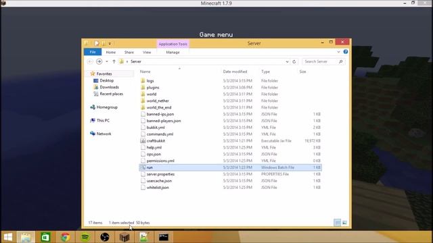Open OBS from taskbar
This screenshot has height=243, width=433.
click(x=105, y=237)
